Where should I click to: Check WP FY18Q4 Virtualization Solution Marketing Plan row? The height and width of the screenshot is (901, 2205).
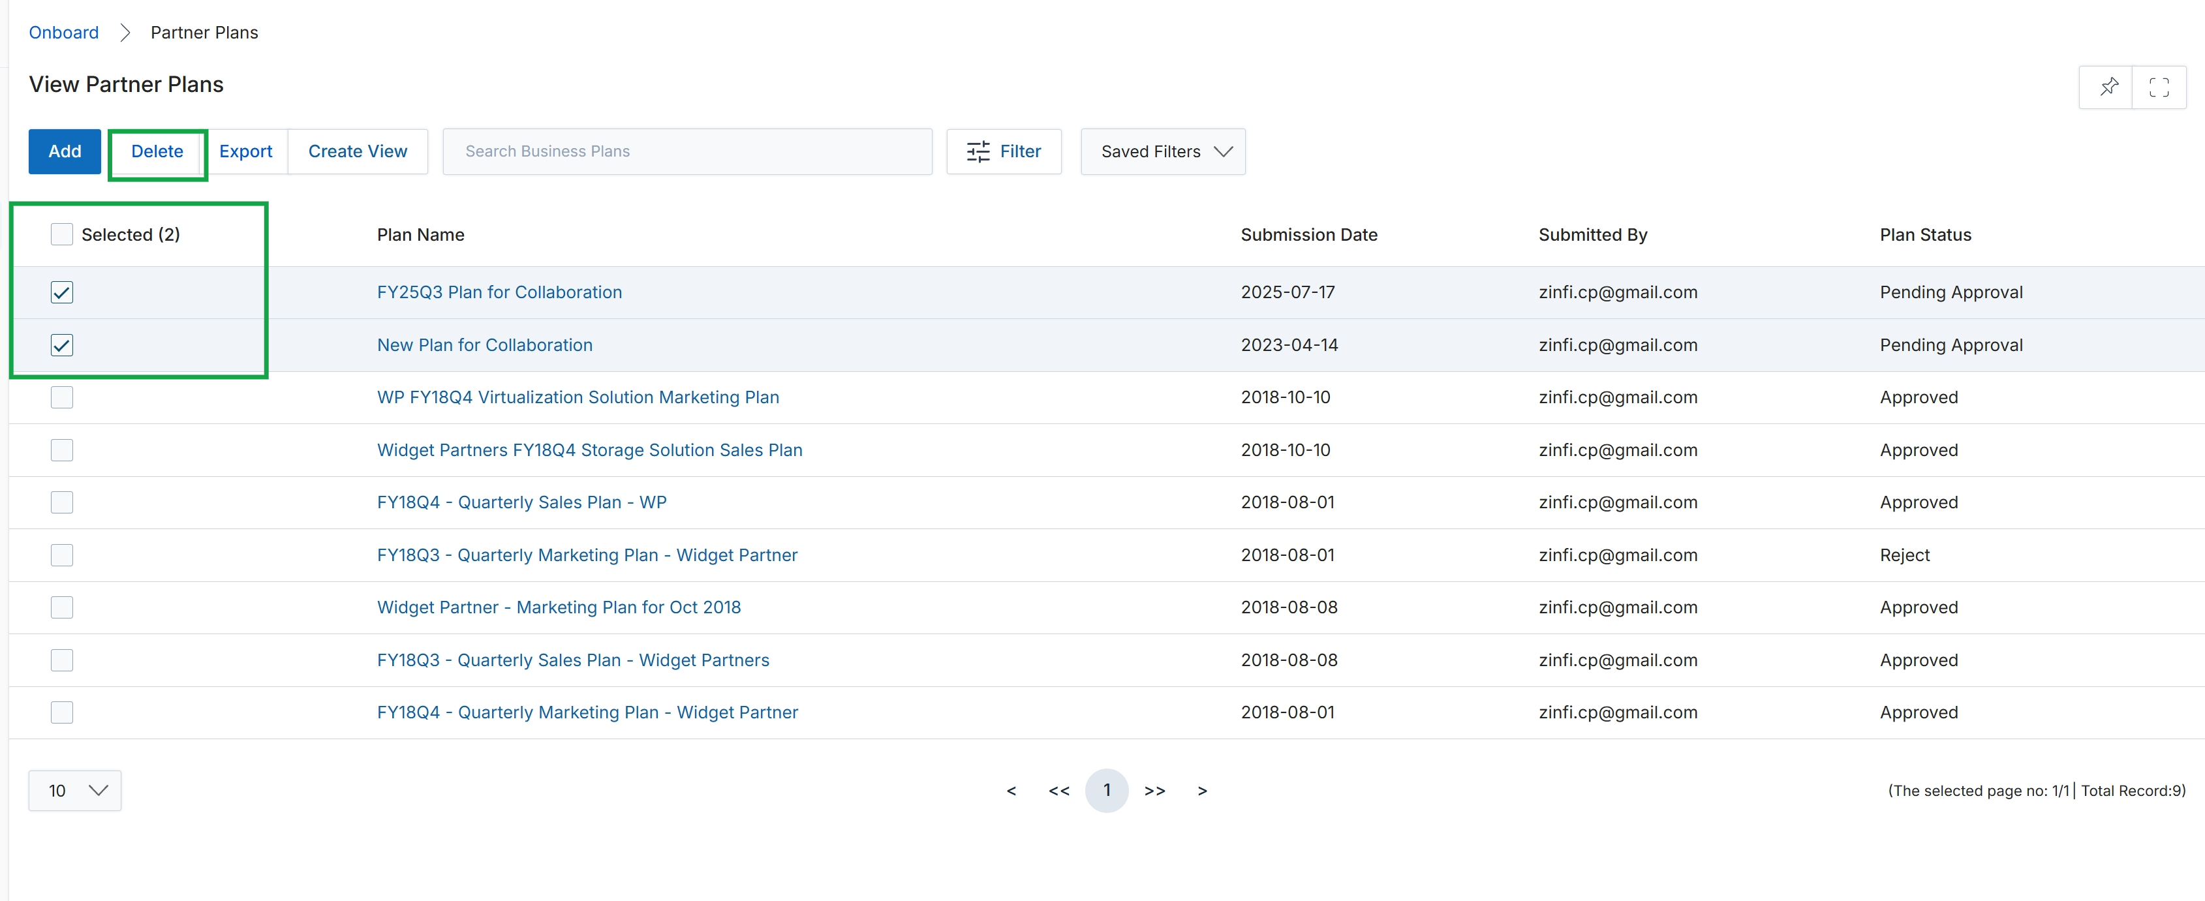pos(61,397)
